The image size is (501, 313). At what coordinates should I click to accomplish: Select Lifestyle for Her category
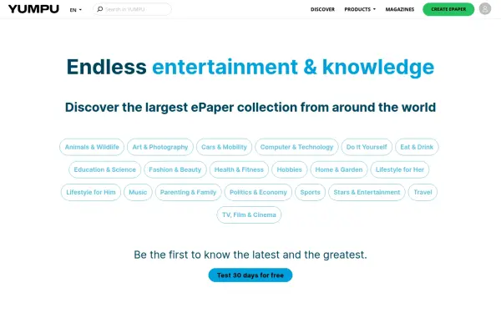(x=400, y=169)
